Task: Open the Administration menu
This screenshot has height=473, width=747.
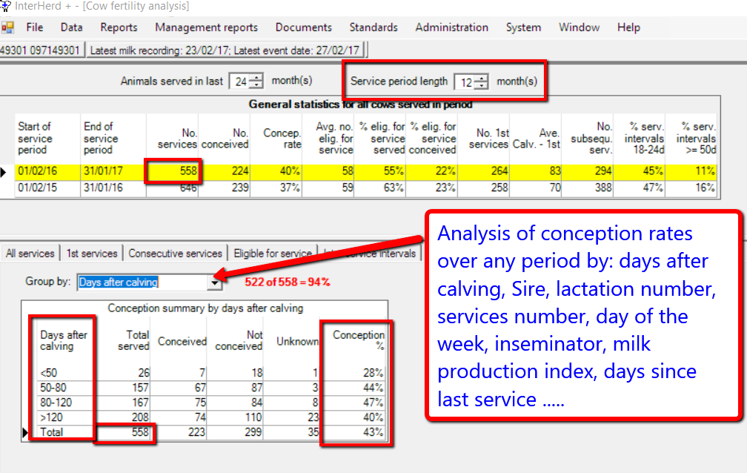Action: tap(451, 27)
